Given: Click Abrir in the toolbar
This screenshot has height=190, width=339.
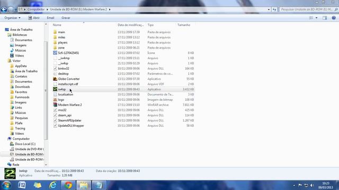Looking at the screenshot, I should coord(34,18).
